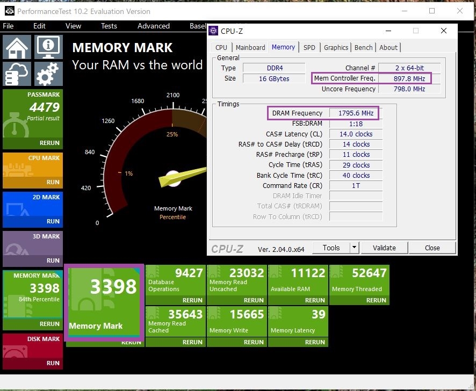Switch to the SPD tab in CPU-Z
476x391 pixels.
[309, 47]
